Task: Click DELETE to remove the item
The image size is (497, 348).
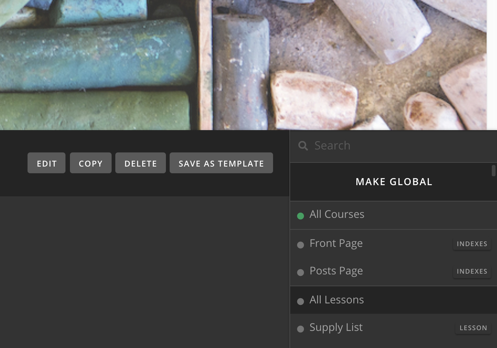Action: click(141, 163)
